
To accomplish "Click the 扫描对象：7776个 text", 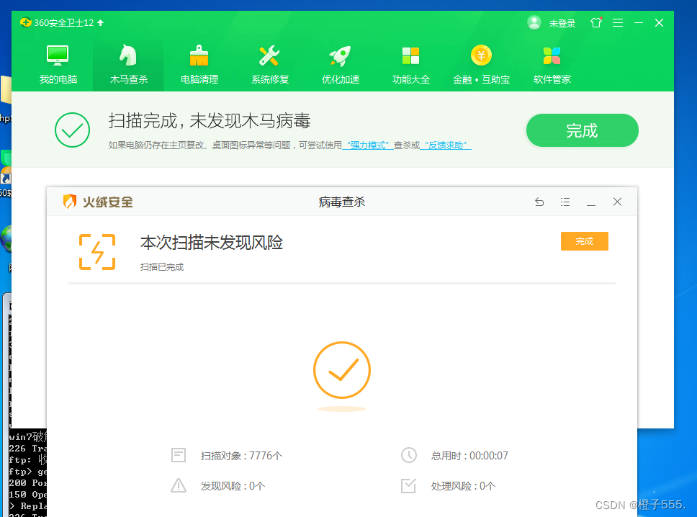I will coord(241,456).
